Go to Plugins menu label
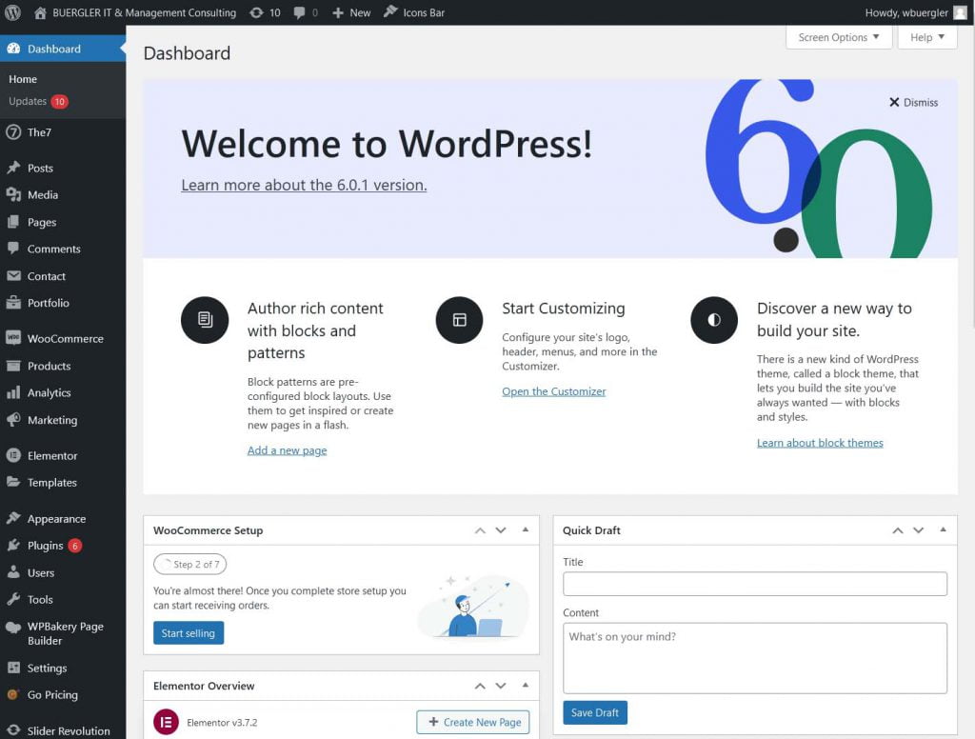 [46, 546]
